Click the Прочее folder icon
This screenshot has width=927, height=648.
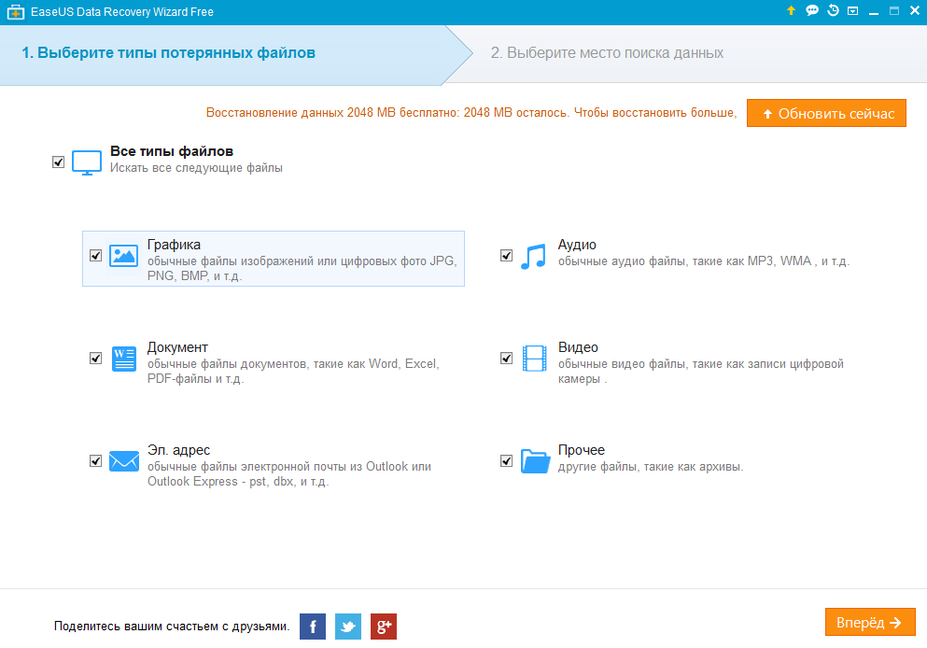[x=535, y=461]
